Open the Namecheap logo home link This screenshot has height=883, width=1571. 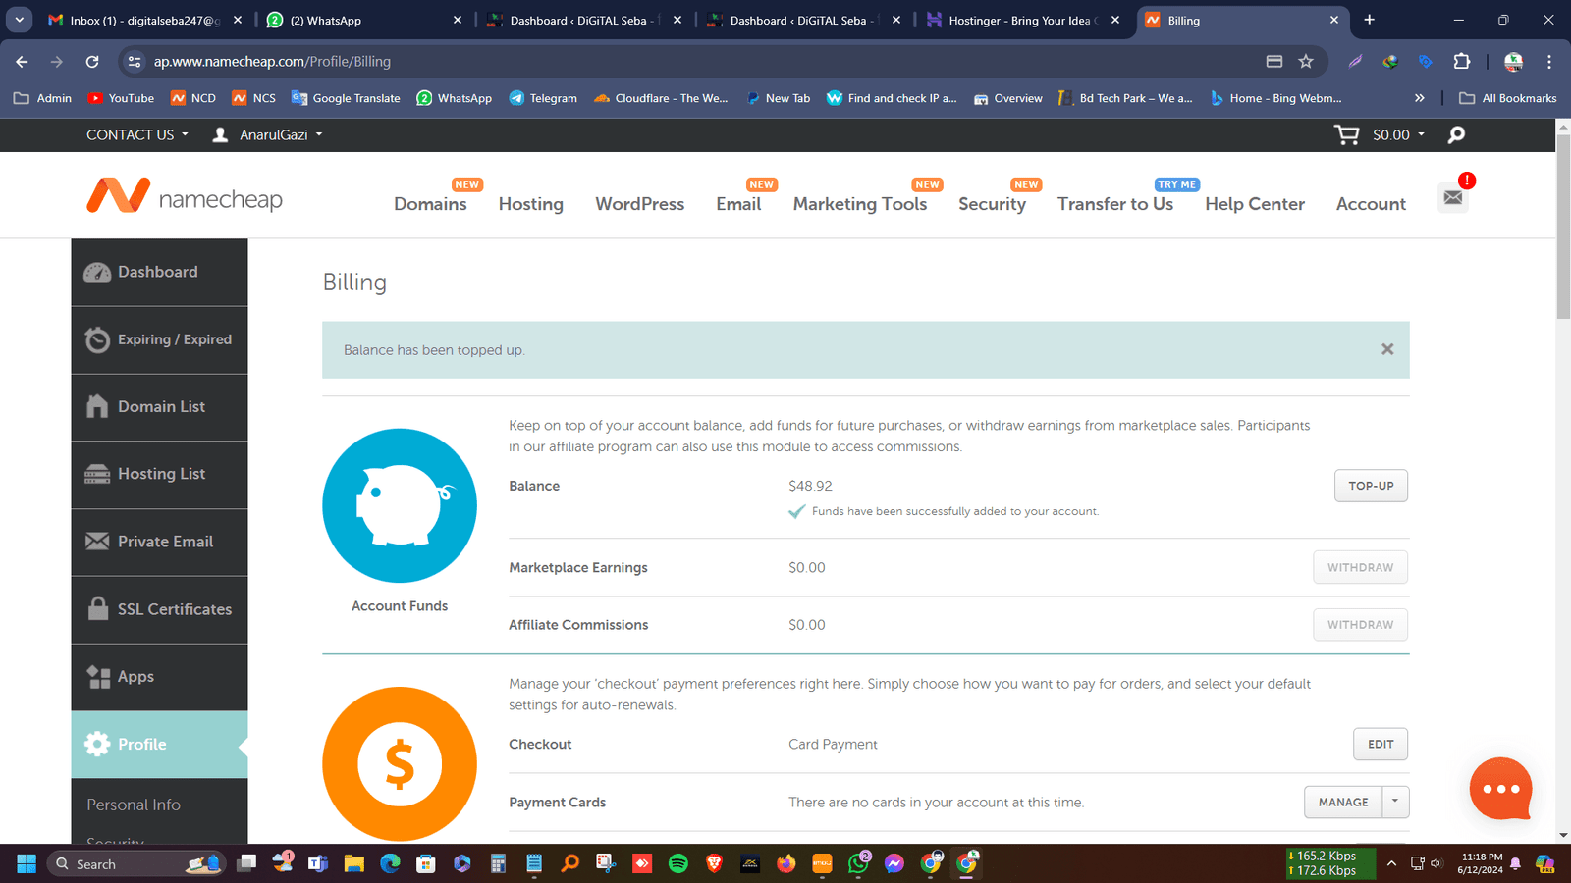pos(185,197)
